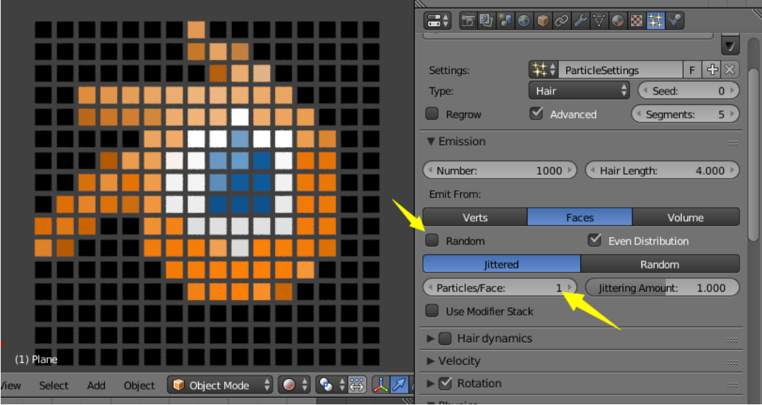Enable the Random emission checkbox
Image resolution: width=762 pixels, height=405 pixels.
point(432,240)
